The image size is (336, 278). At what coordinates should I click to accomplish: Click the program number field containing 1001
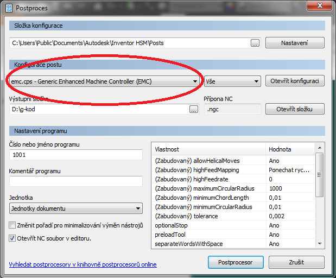75,155
